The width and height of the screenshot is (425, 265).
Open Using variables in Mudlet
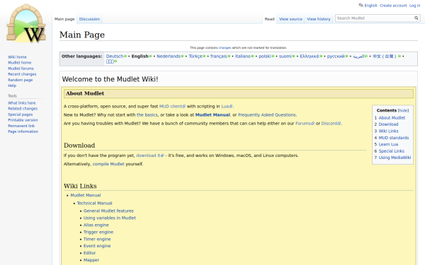pos(110,218)
